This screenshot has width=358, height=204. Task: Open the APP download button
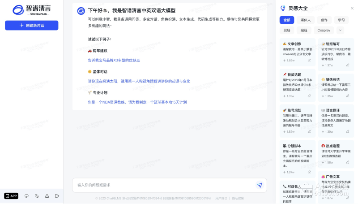pyautogui.click(x=11, y=196)
